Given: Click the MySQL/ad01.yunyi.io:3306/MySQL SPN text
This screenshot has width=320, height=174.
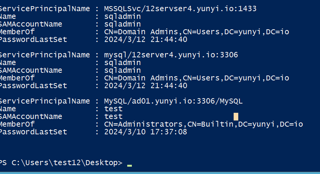Looking at the screenshot, I should (x=173, y=101).
